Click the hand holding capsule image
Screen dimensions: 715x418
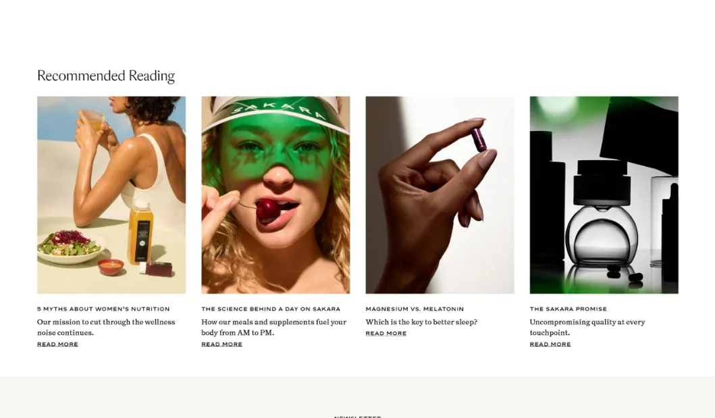(440, 194)
